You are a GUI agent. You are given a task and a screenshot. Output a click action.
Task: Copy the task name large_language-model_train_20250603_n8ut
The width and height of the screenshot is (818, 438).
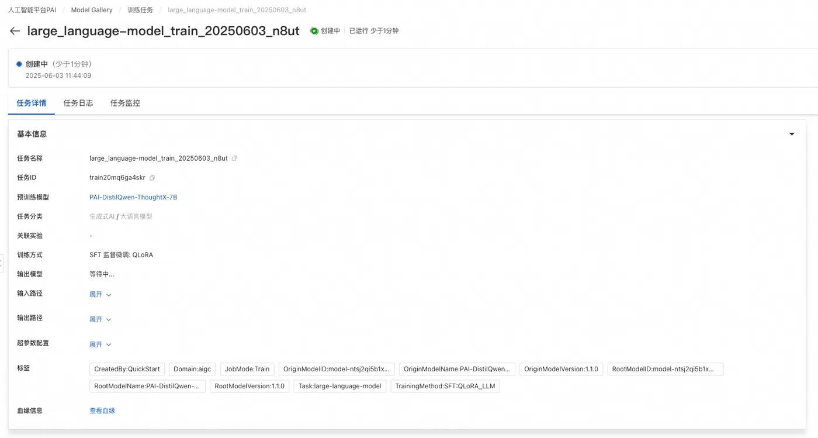coord(235,158)
